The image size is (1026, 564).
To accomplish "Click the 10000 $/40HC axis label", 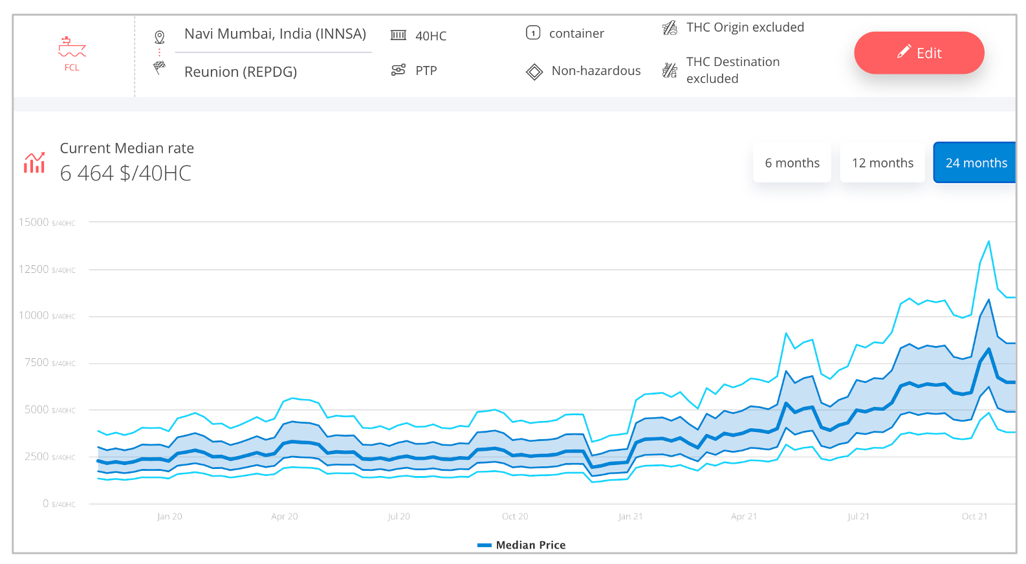I will point(47,316).
